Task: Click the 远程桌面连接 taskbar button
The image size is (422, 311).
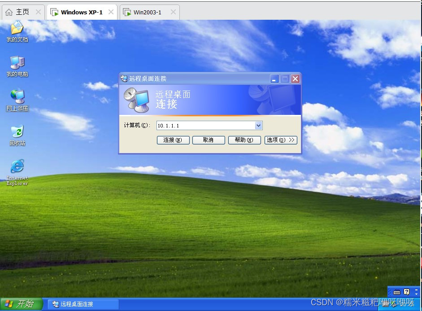Action: (83, 304)
